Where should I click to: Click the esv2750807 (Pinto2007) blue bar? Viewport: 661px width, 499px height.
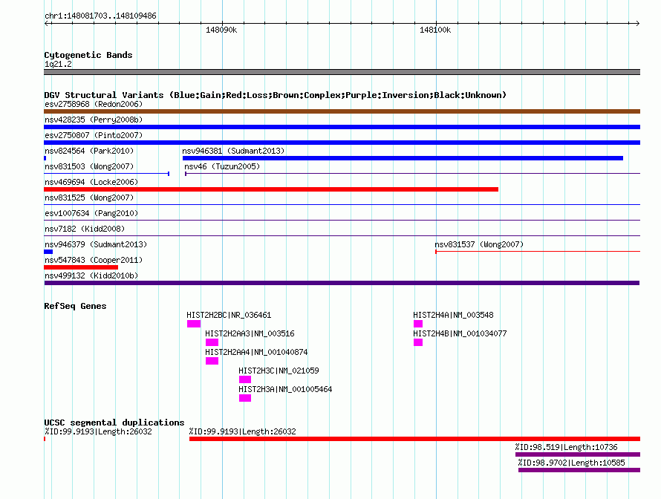click(342, 143)
